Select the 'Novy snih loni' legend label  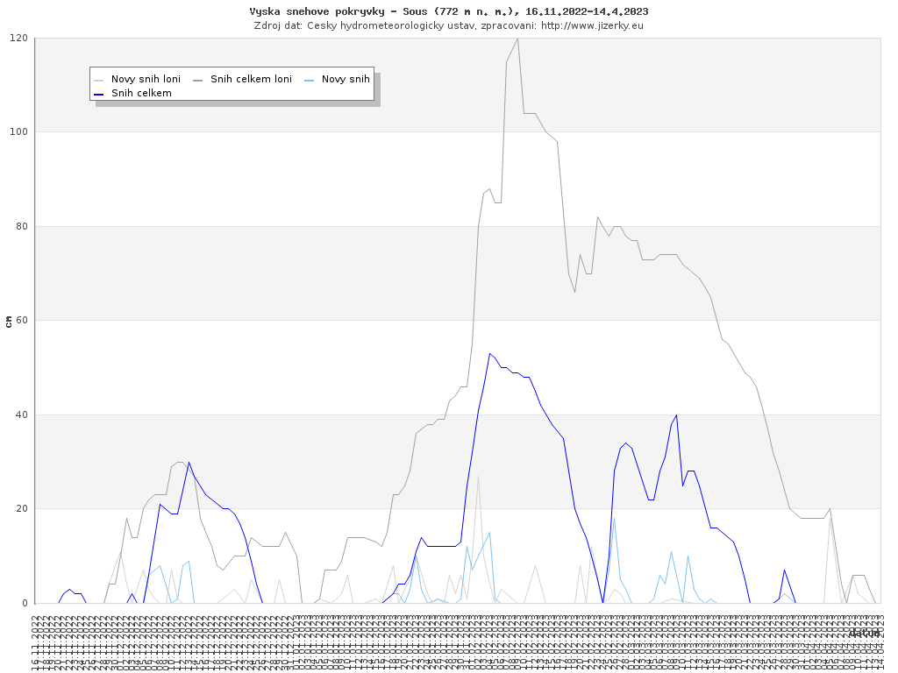pyautogui.click(x=146, y=79)
